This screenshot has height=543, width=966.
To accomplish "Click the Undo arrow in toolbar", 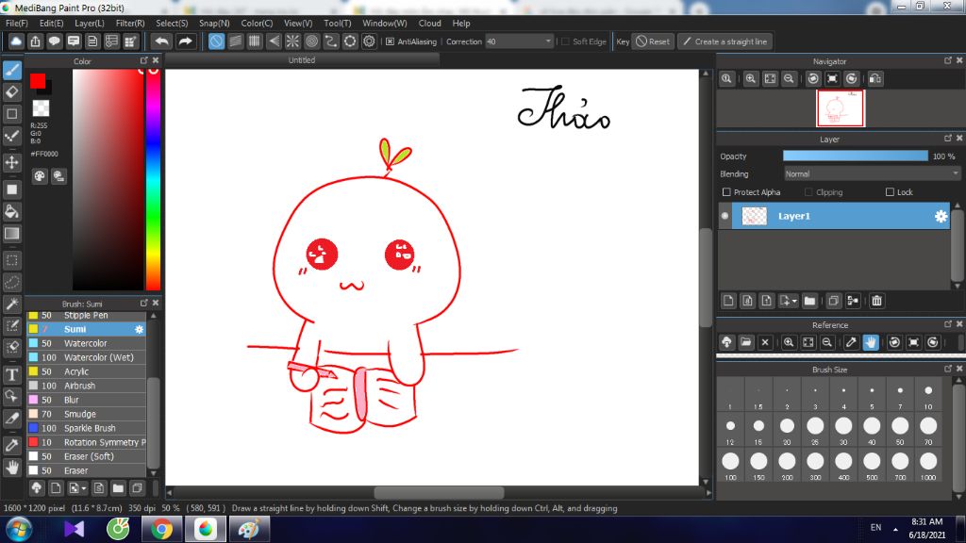I will pyautogui.click(x=162, y=41).
